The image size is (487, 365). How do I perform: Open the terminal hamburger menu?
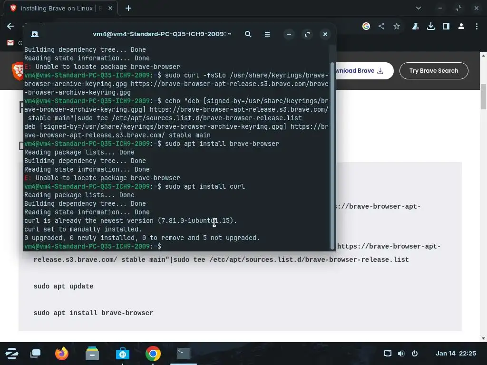[267, 34]
